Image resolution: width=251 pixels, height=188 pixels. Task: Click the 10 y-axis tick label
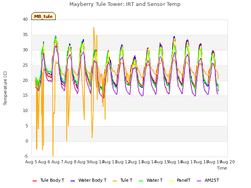click(x=25, y=110)
